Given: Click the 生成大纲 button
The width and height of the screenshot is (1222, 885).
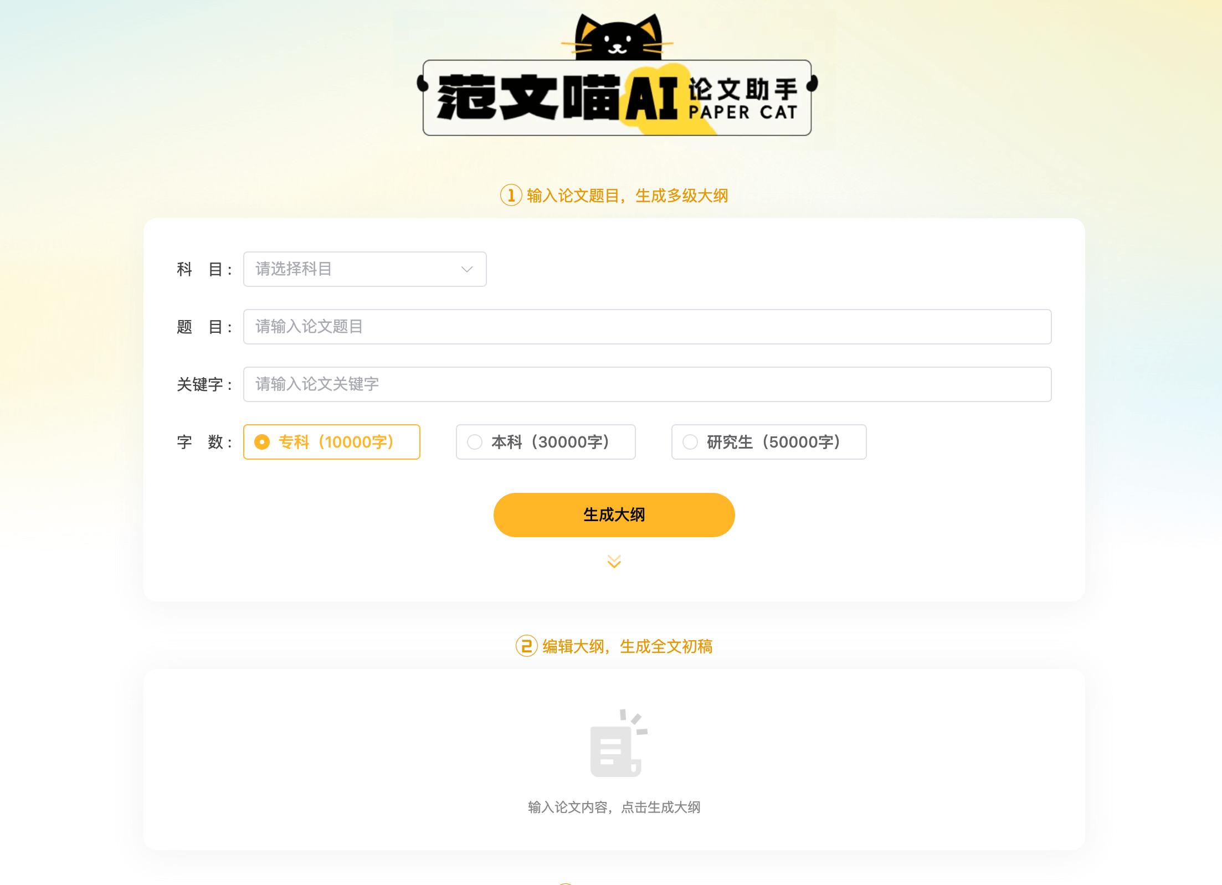Looking at the screenshot, I should 614,515.
